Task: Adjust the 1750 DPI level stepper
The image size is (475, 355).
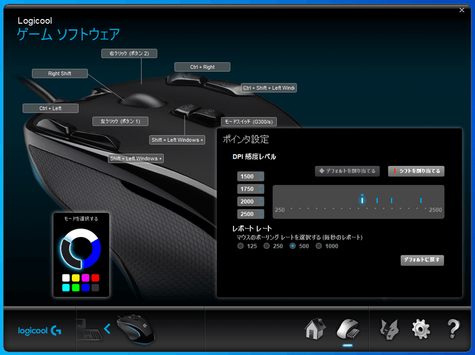Action: tap(261, 189)
